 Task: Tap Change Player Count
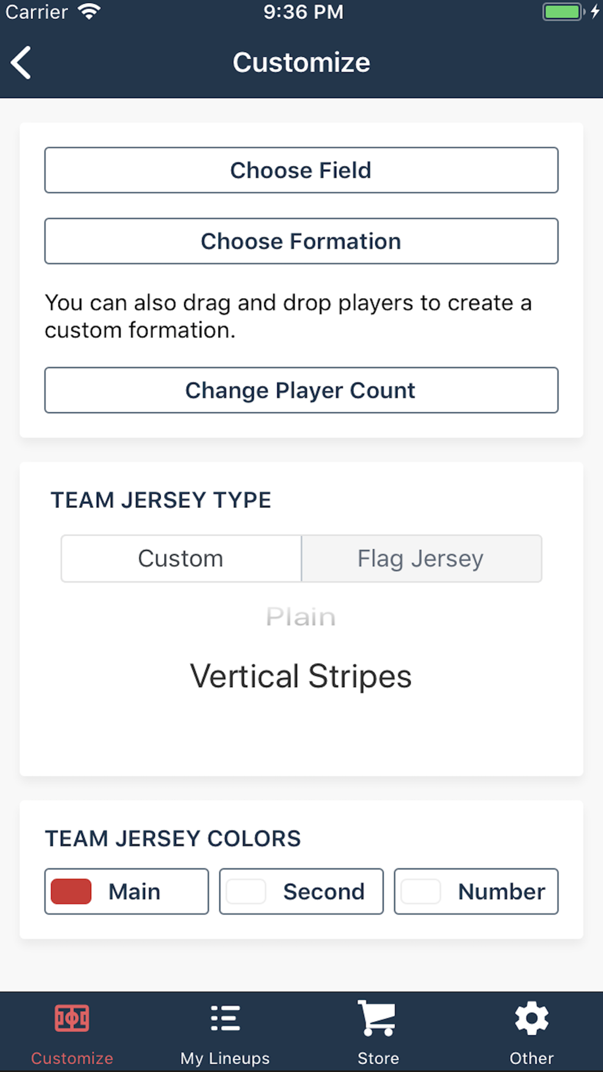pos(301,390)
